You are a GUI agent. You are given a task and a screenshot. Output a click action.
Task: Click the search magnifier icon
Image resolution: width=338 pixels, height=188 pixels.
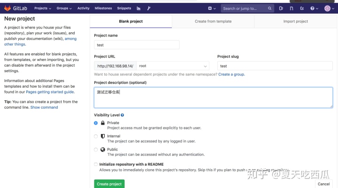[269, 8]
